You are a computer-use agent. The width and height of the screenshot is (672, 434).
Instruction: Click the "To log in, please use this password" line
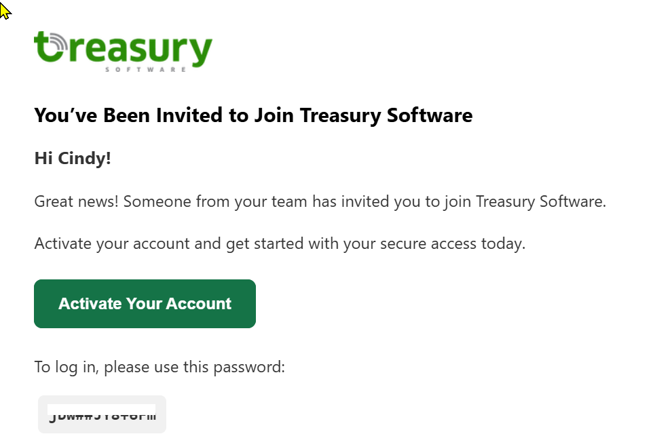[x=160, y=368]
